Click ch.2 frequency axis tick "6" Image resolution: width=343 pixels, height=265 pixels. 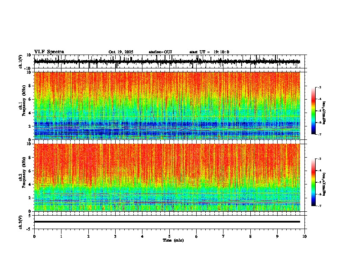[x=30, y=171]
